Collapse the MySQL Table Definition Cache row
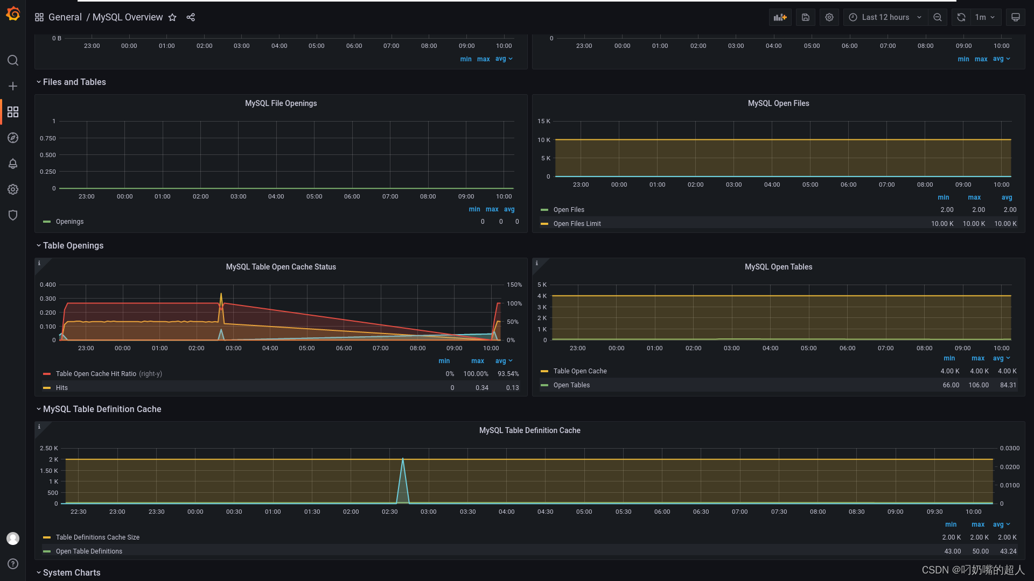1034x581 pixels. pos(99,409)
